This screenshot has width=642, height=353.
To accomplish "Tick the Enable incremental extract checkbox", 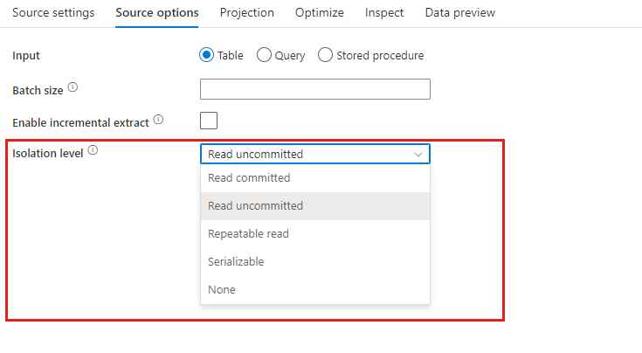I will [209, 121].
